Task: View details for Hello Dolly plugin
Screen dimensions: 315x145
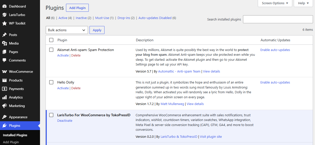Action: click(195, 104)
